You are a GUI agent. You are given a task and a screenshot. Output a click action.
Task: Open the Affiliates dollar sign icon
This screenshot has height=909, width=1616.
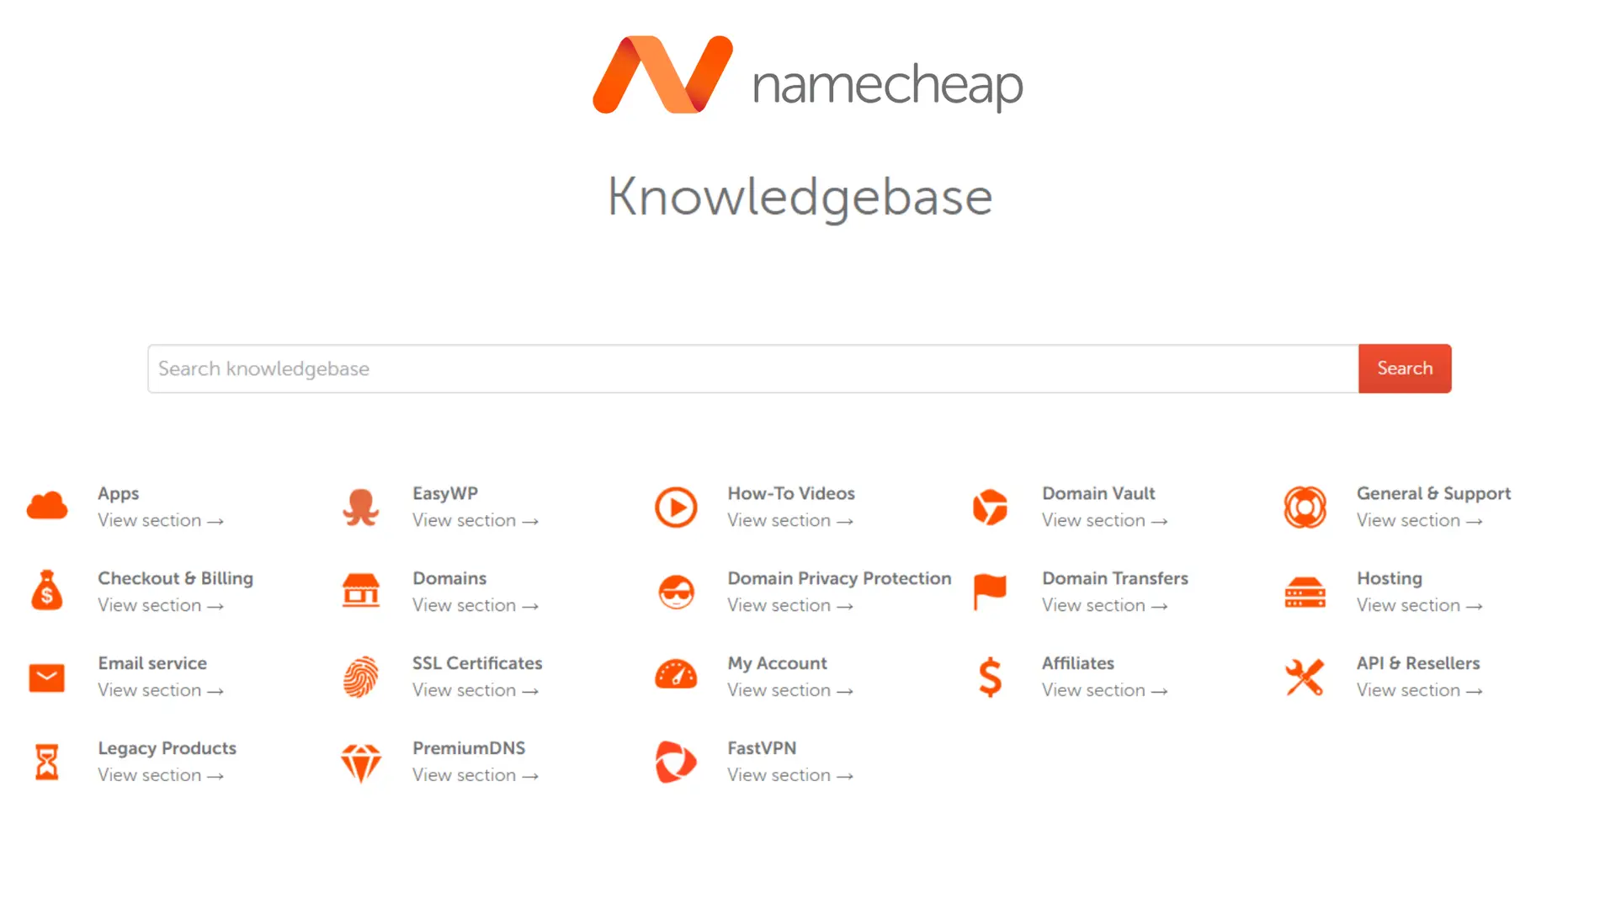tap(990, 677)
